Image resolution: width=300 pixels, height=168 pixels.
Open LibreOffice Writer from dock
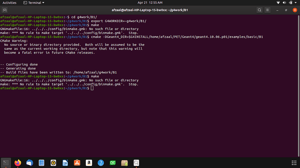[x=65, y=163]
